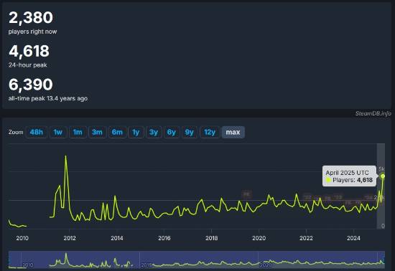This screenshot has width=395, height=271.
Task: Select the 6y zoom range
Action: point(172,132)
